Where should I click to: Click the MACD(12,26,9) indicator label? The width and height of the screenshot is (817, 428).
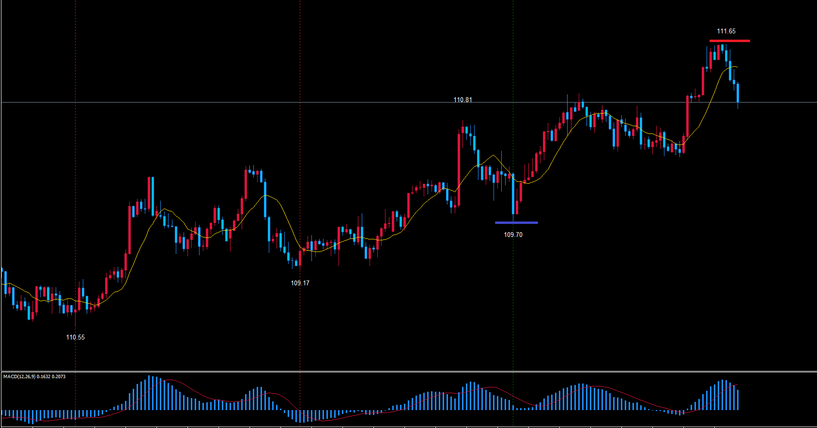coord(19,376)
